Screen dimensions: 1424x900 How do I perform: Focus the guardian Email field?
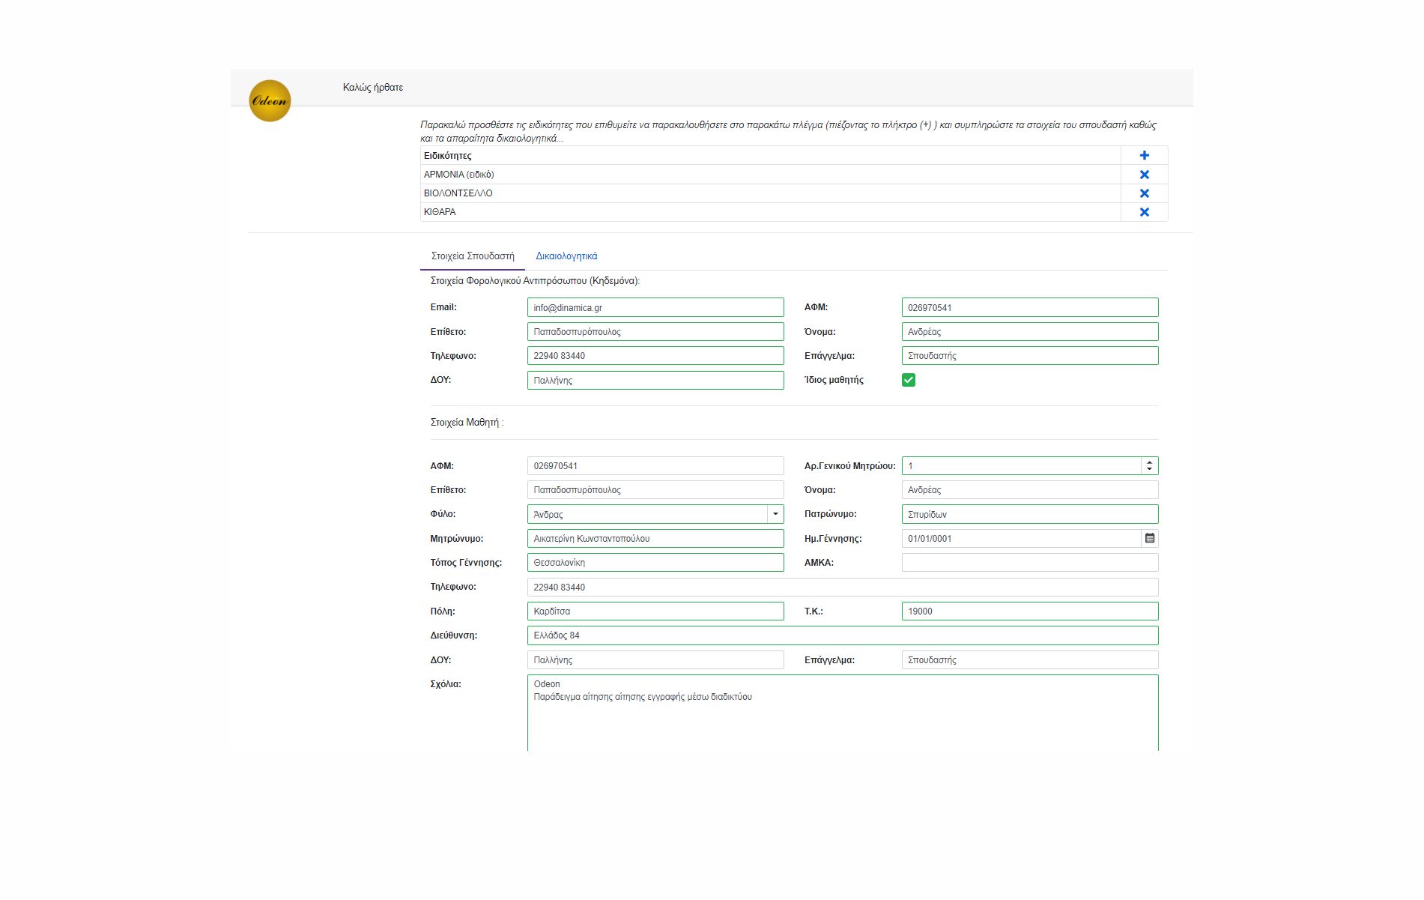coord(655,307)
